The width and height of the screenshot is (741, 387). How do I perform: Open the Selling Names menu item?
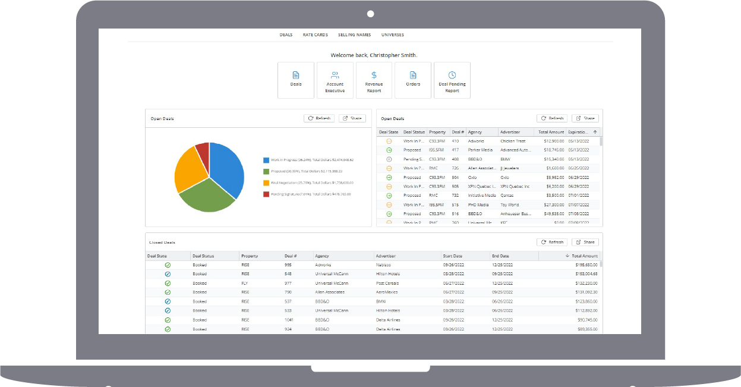pyautogui.click(x=354, y=35)
